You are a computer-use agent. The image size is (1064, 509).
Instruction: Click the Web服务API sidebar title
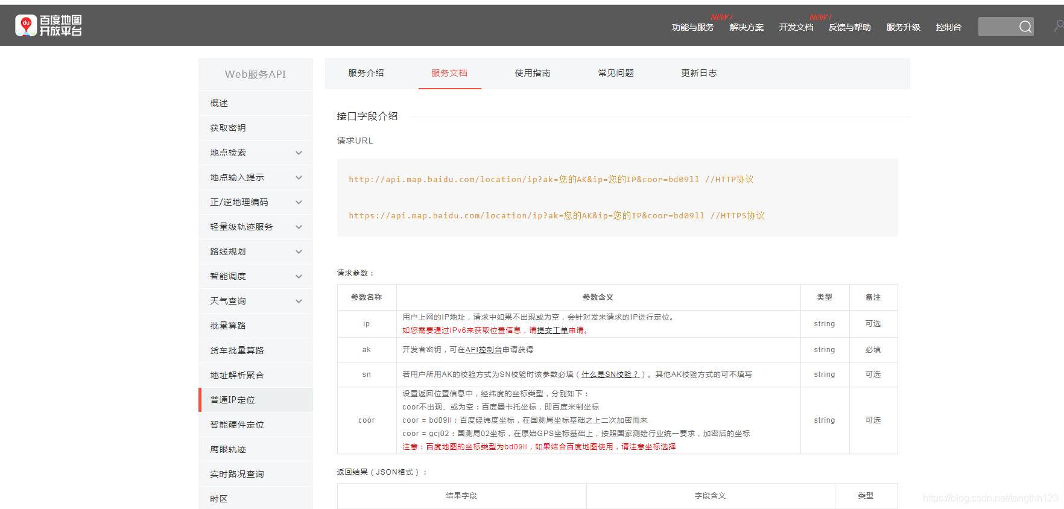point(256,74)
